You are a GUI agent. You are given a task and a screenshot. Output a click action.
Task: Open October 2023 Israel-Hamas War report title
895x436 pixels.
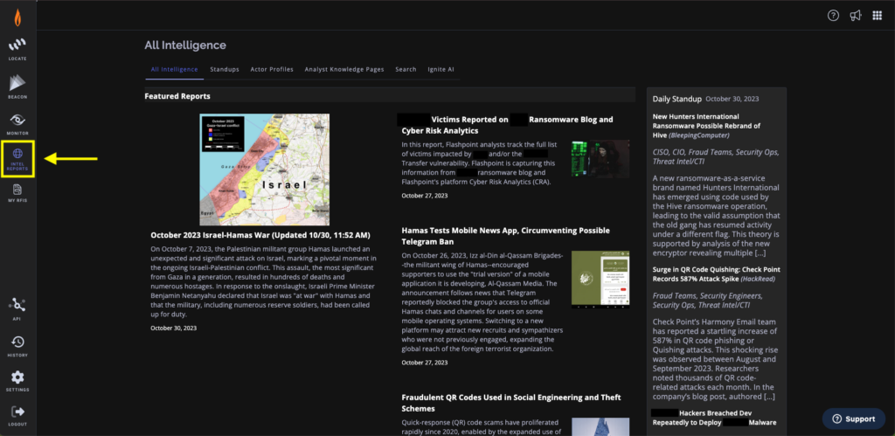pyautogui.click(x=260, y=235)
